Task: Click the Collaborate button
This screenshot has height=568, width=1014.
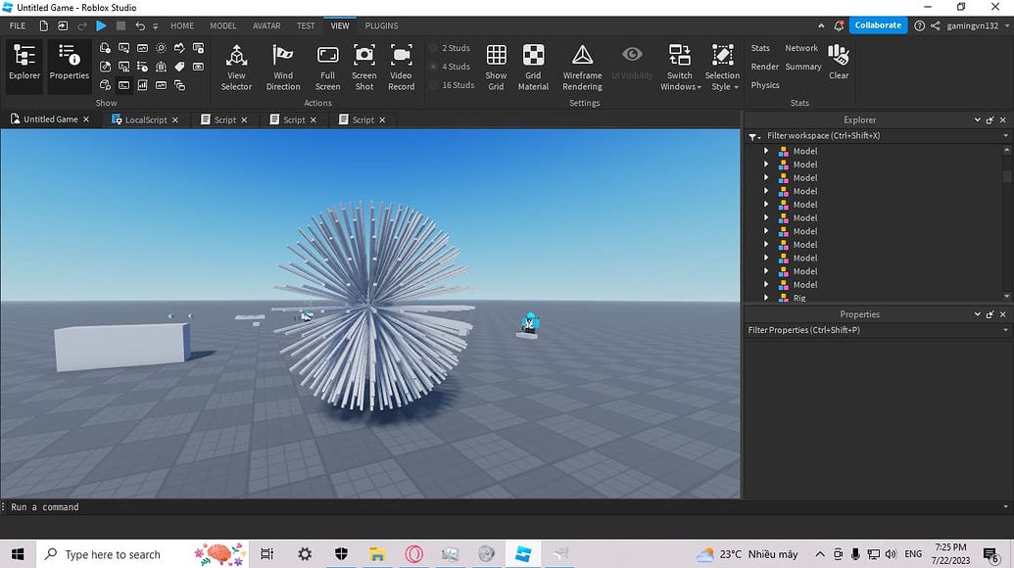Action: 877,24
